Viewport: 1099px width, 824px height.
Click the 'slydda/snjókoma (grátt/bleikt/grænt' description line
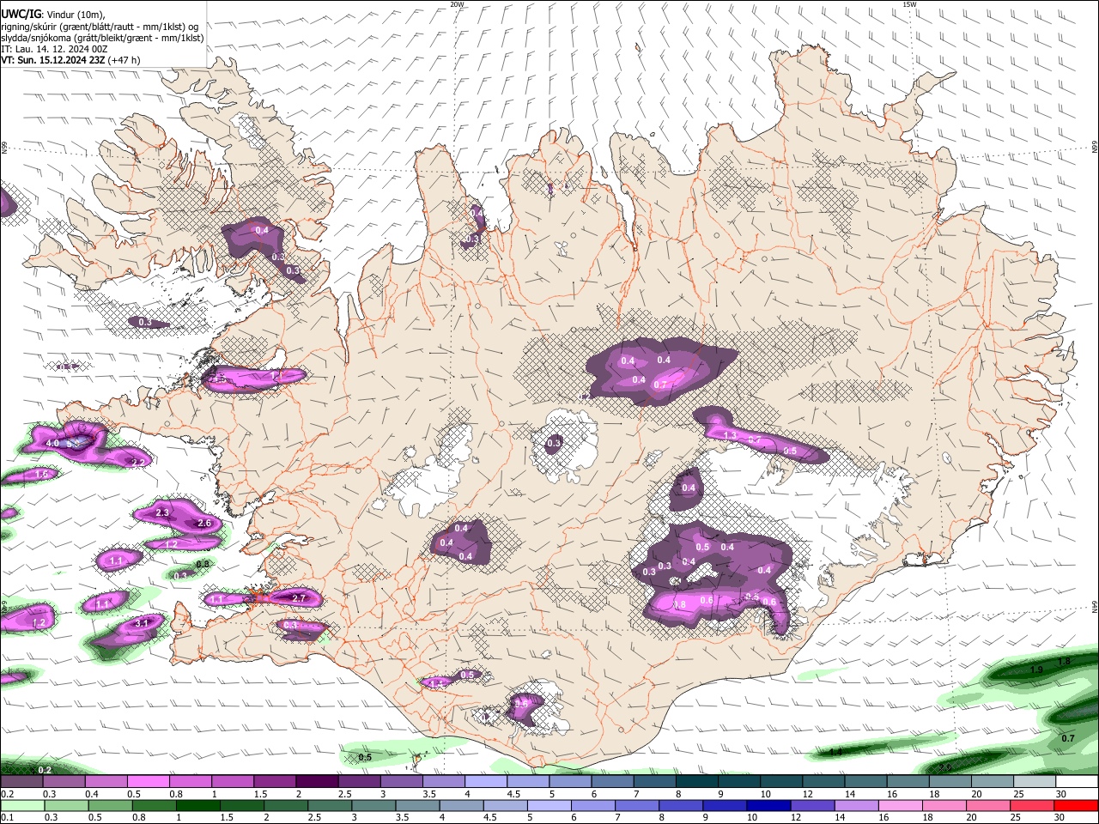[102, 38]
